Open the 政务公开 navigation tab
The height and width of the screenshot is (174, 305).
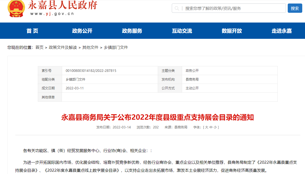82,31
